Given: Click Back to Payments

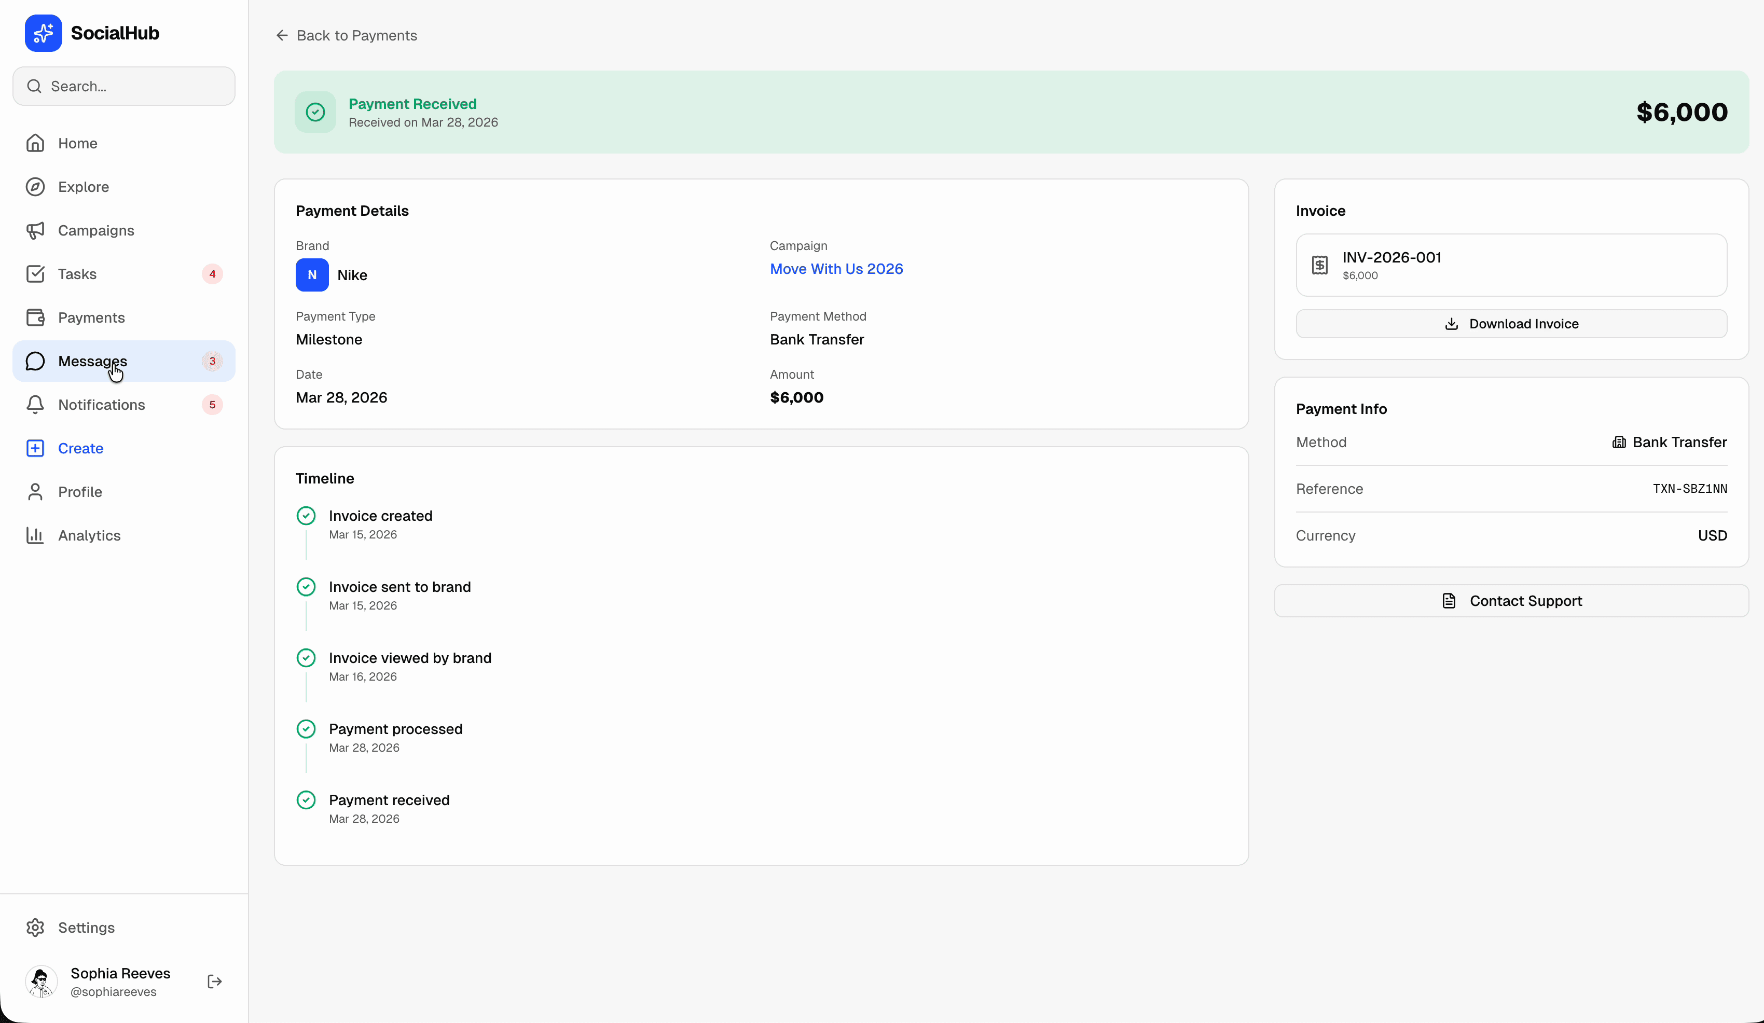Looking at the screenshot, I should pyautogui.click(x=346, y=35).
